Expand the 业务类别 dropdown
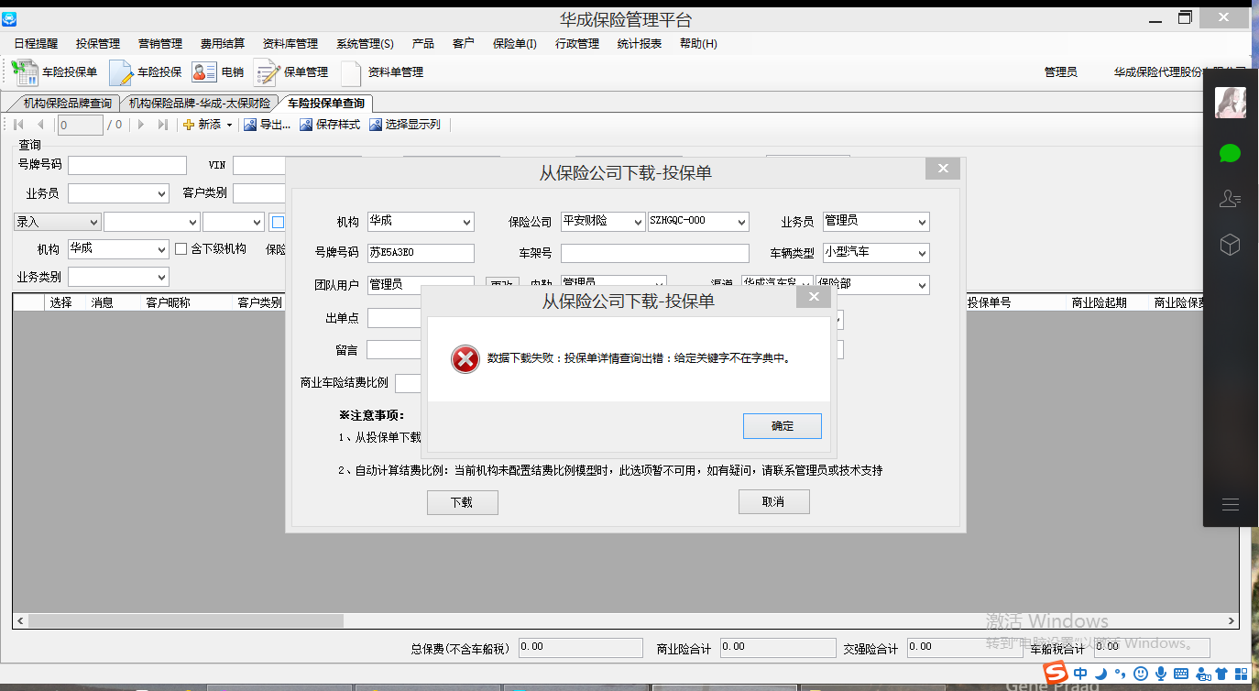Image resolution: width=1259 pixels, height=691 pixels. tap(162, 278)
